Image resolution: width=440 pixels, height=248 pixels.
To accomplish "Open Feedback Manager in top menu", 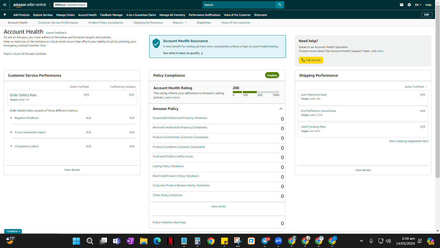I will 112,15.
